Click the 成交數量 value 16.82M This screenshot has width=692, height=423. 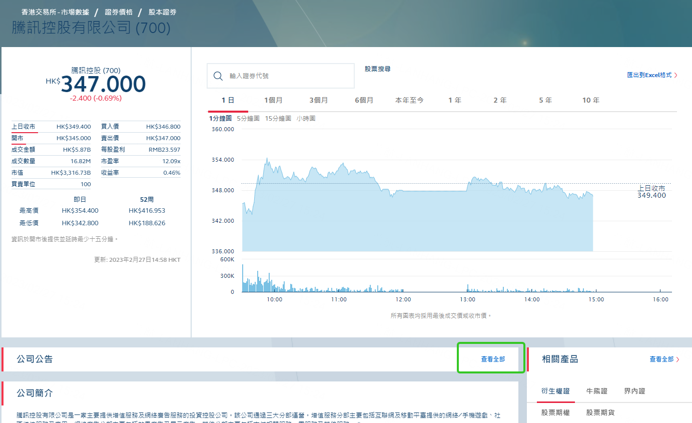[x=81, y=161]
